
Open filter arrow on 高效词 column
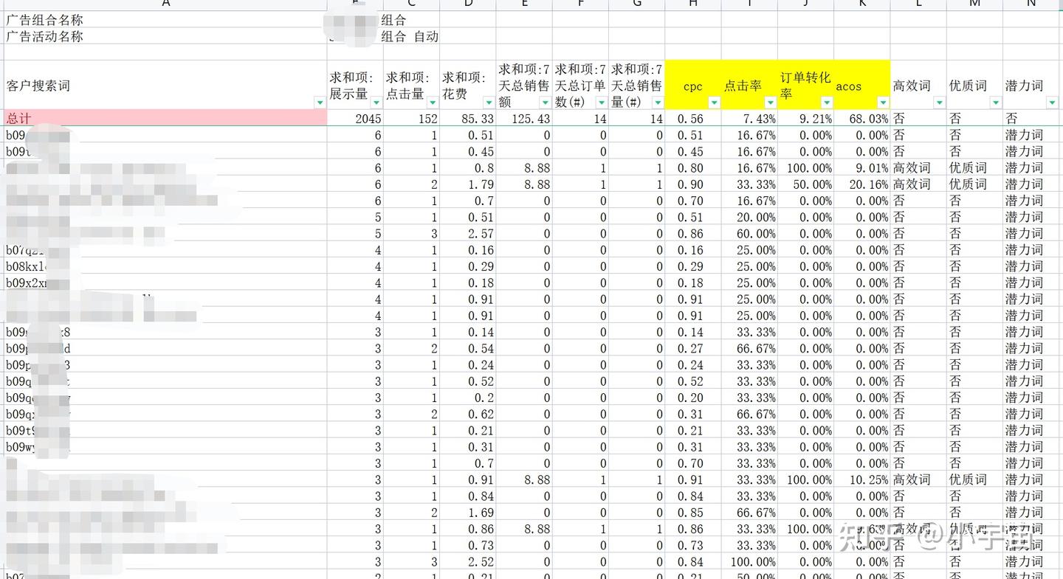pyautogui.click(x=939, y=103)
